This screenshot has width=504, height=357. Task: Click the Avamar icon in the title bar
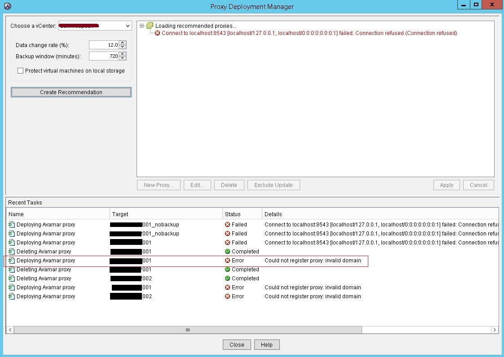(8, 6)
